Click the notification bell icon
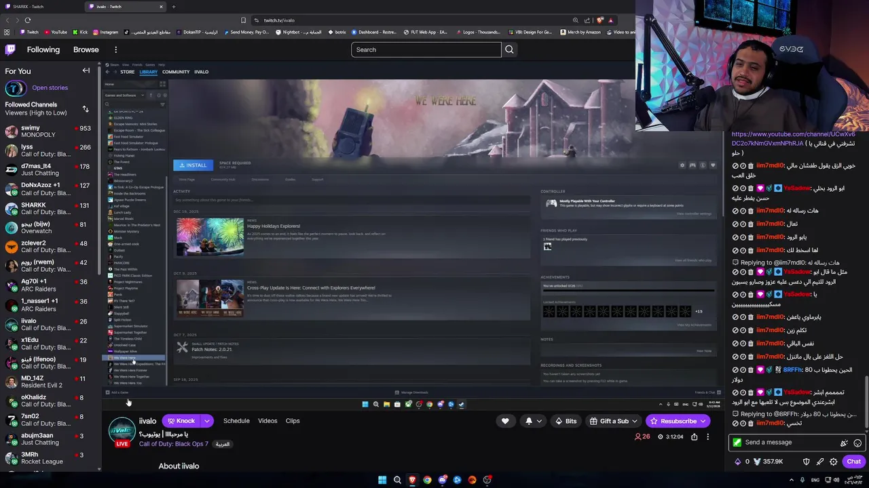 (x=529, y=421)
